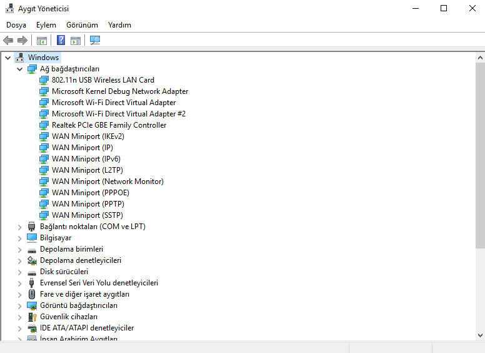
Task: Select WAN Miniport (IKEv2)
Action: (88, 136)
